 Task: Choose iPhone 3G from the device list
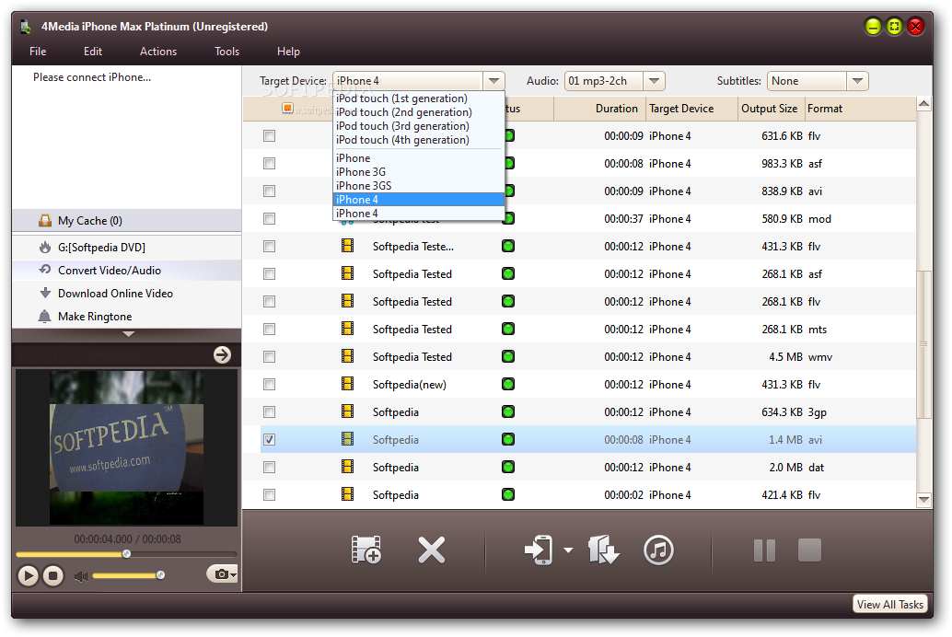pyautogui.click(x=419, y=172)
